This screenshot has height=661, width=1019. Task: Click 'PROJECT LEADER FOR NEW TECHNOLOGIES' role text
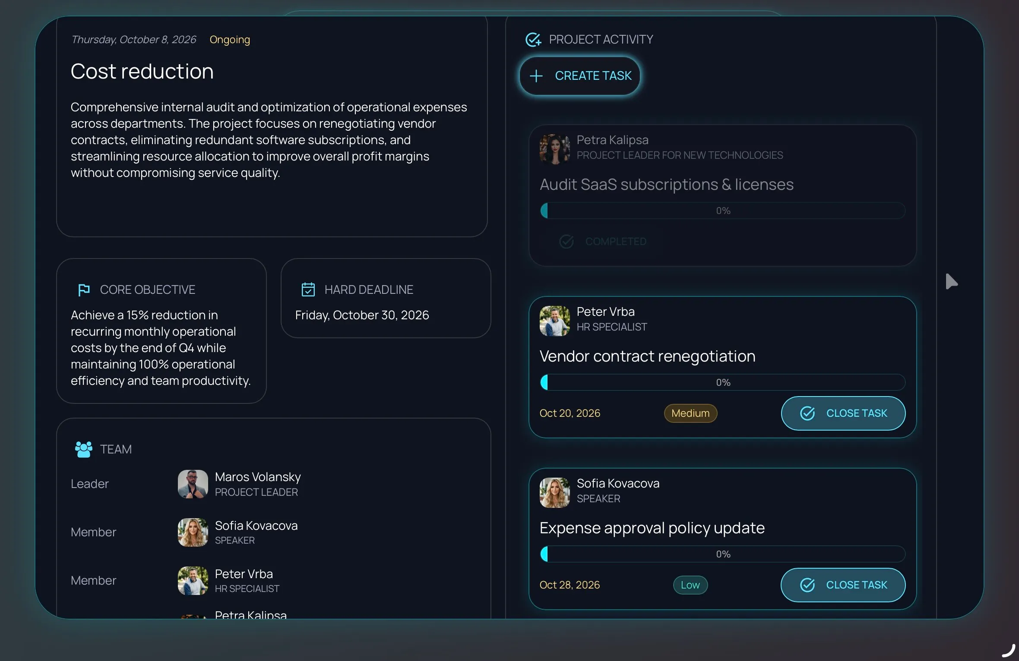click(680, 155)
